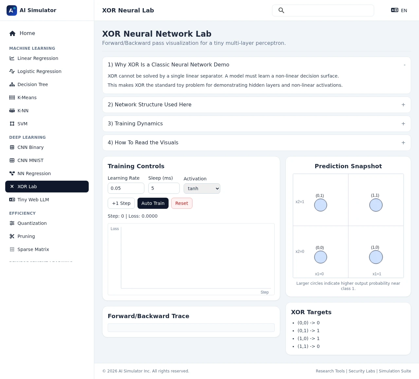Screen dimensions: 419x379
Task: Switch language using the EN icon
Action: pos(394,10)
